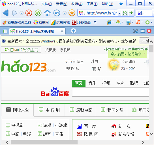The width and height of the screenshot is (154, 145).
Task: Select the 音乐 search tab
Action: (x=92, y=83)
